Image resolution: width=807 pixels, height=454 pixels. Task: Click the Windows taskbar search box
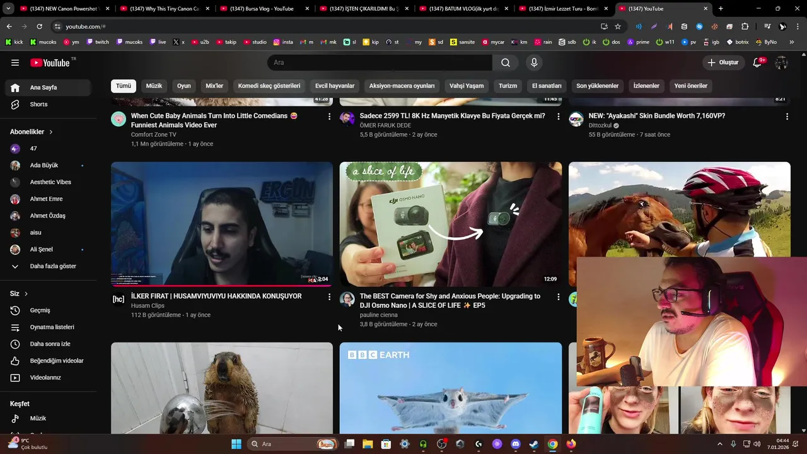(x=293, y=444)
